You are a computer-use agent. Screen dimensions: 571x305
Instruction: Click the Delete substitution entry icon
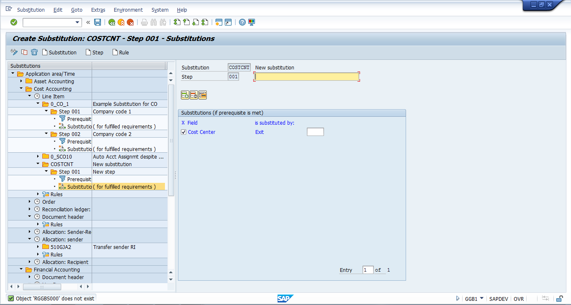click(x=194, y=95)
